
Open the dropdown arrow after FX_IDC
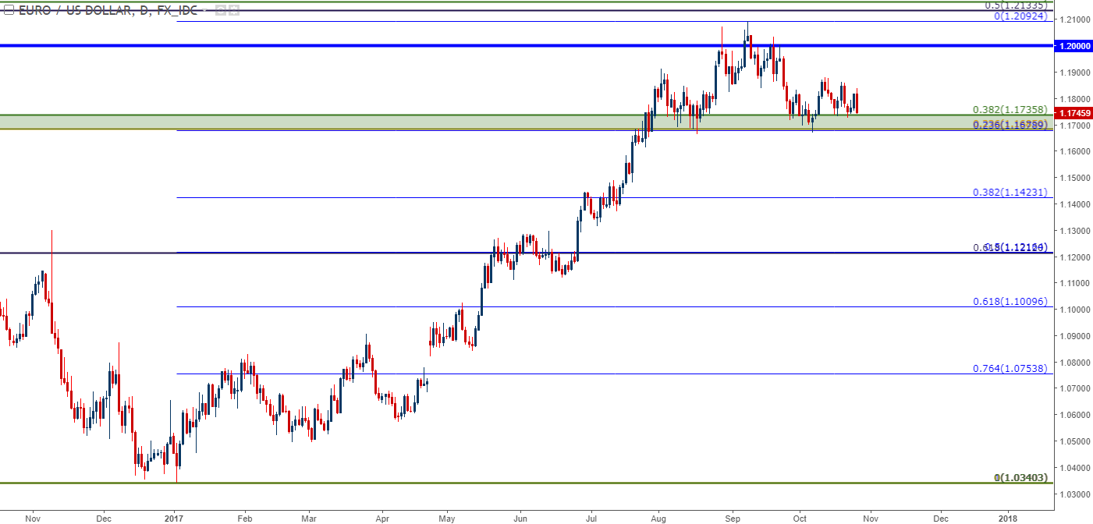click(x=204, y=10)
